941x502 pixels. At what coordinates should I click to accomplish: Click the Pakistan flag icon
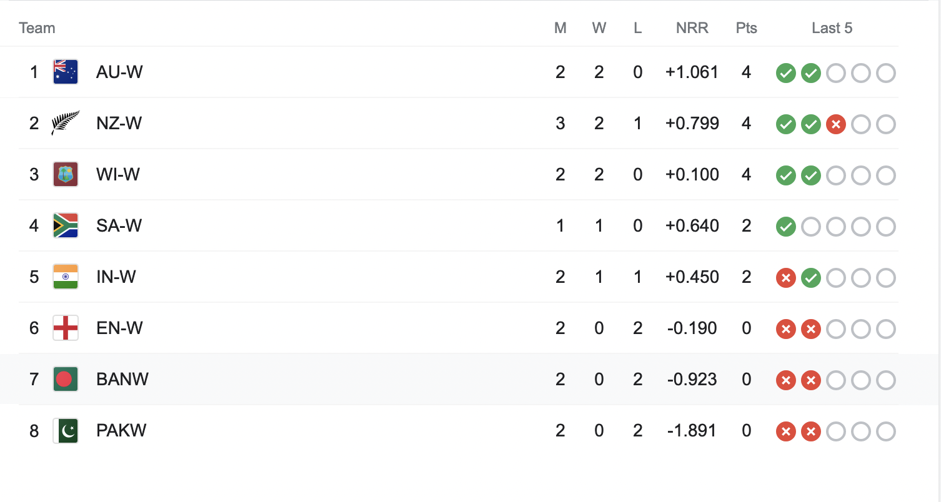(x=66, y=431)
